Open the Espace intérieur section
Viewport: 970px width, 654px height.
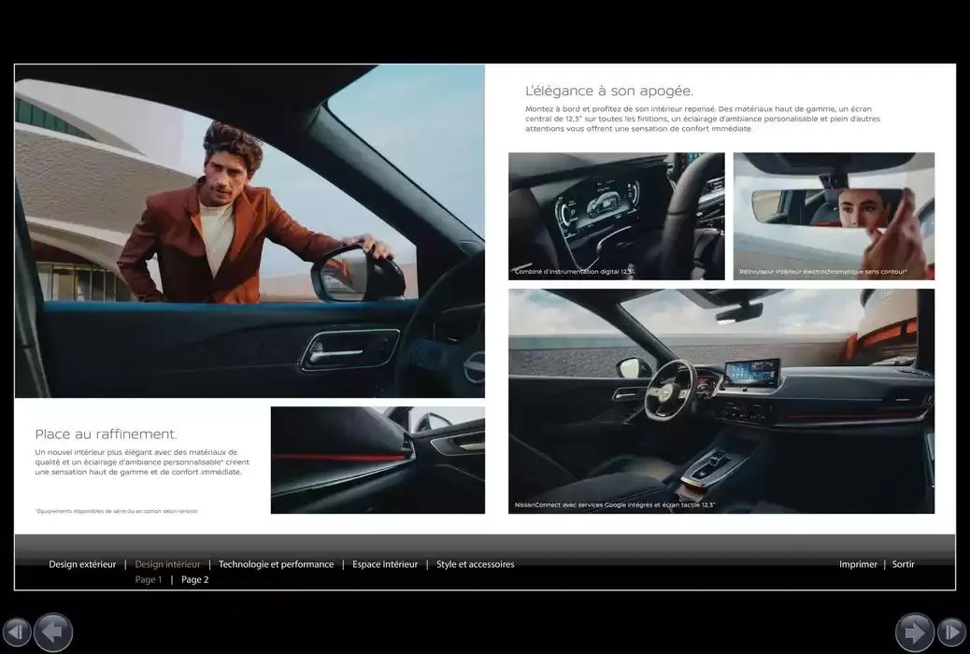coord(384,563)
